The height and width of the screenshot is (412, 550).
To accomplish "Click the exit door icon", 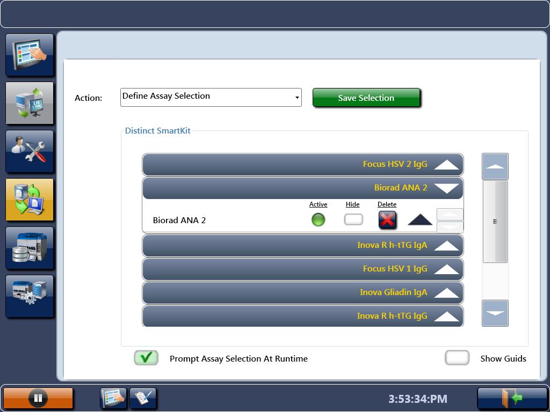I will pos(512,398).
